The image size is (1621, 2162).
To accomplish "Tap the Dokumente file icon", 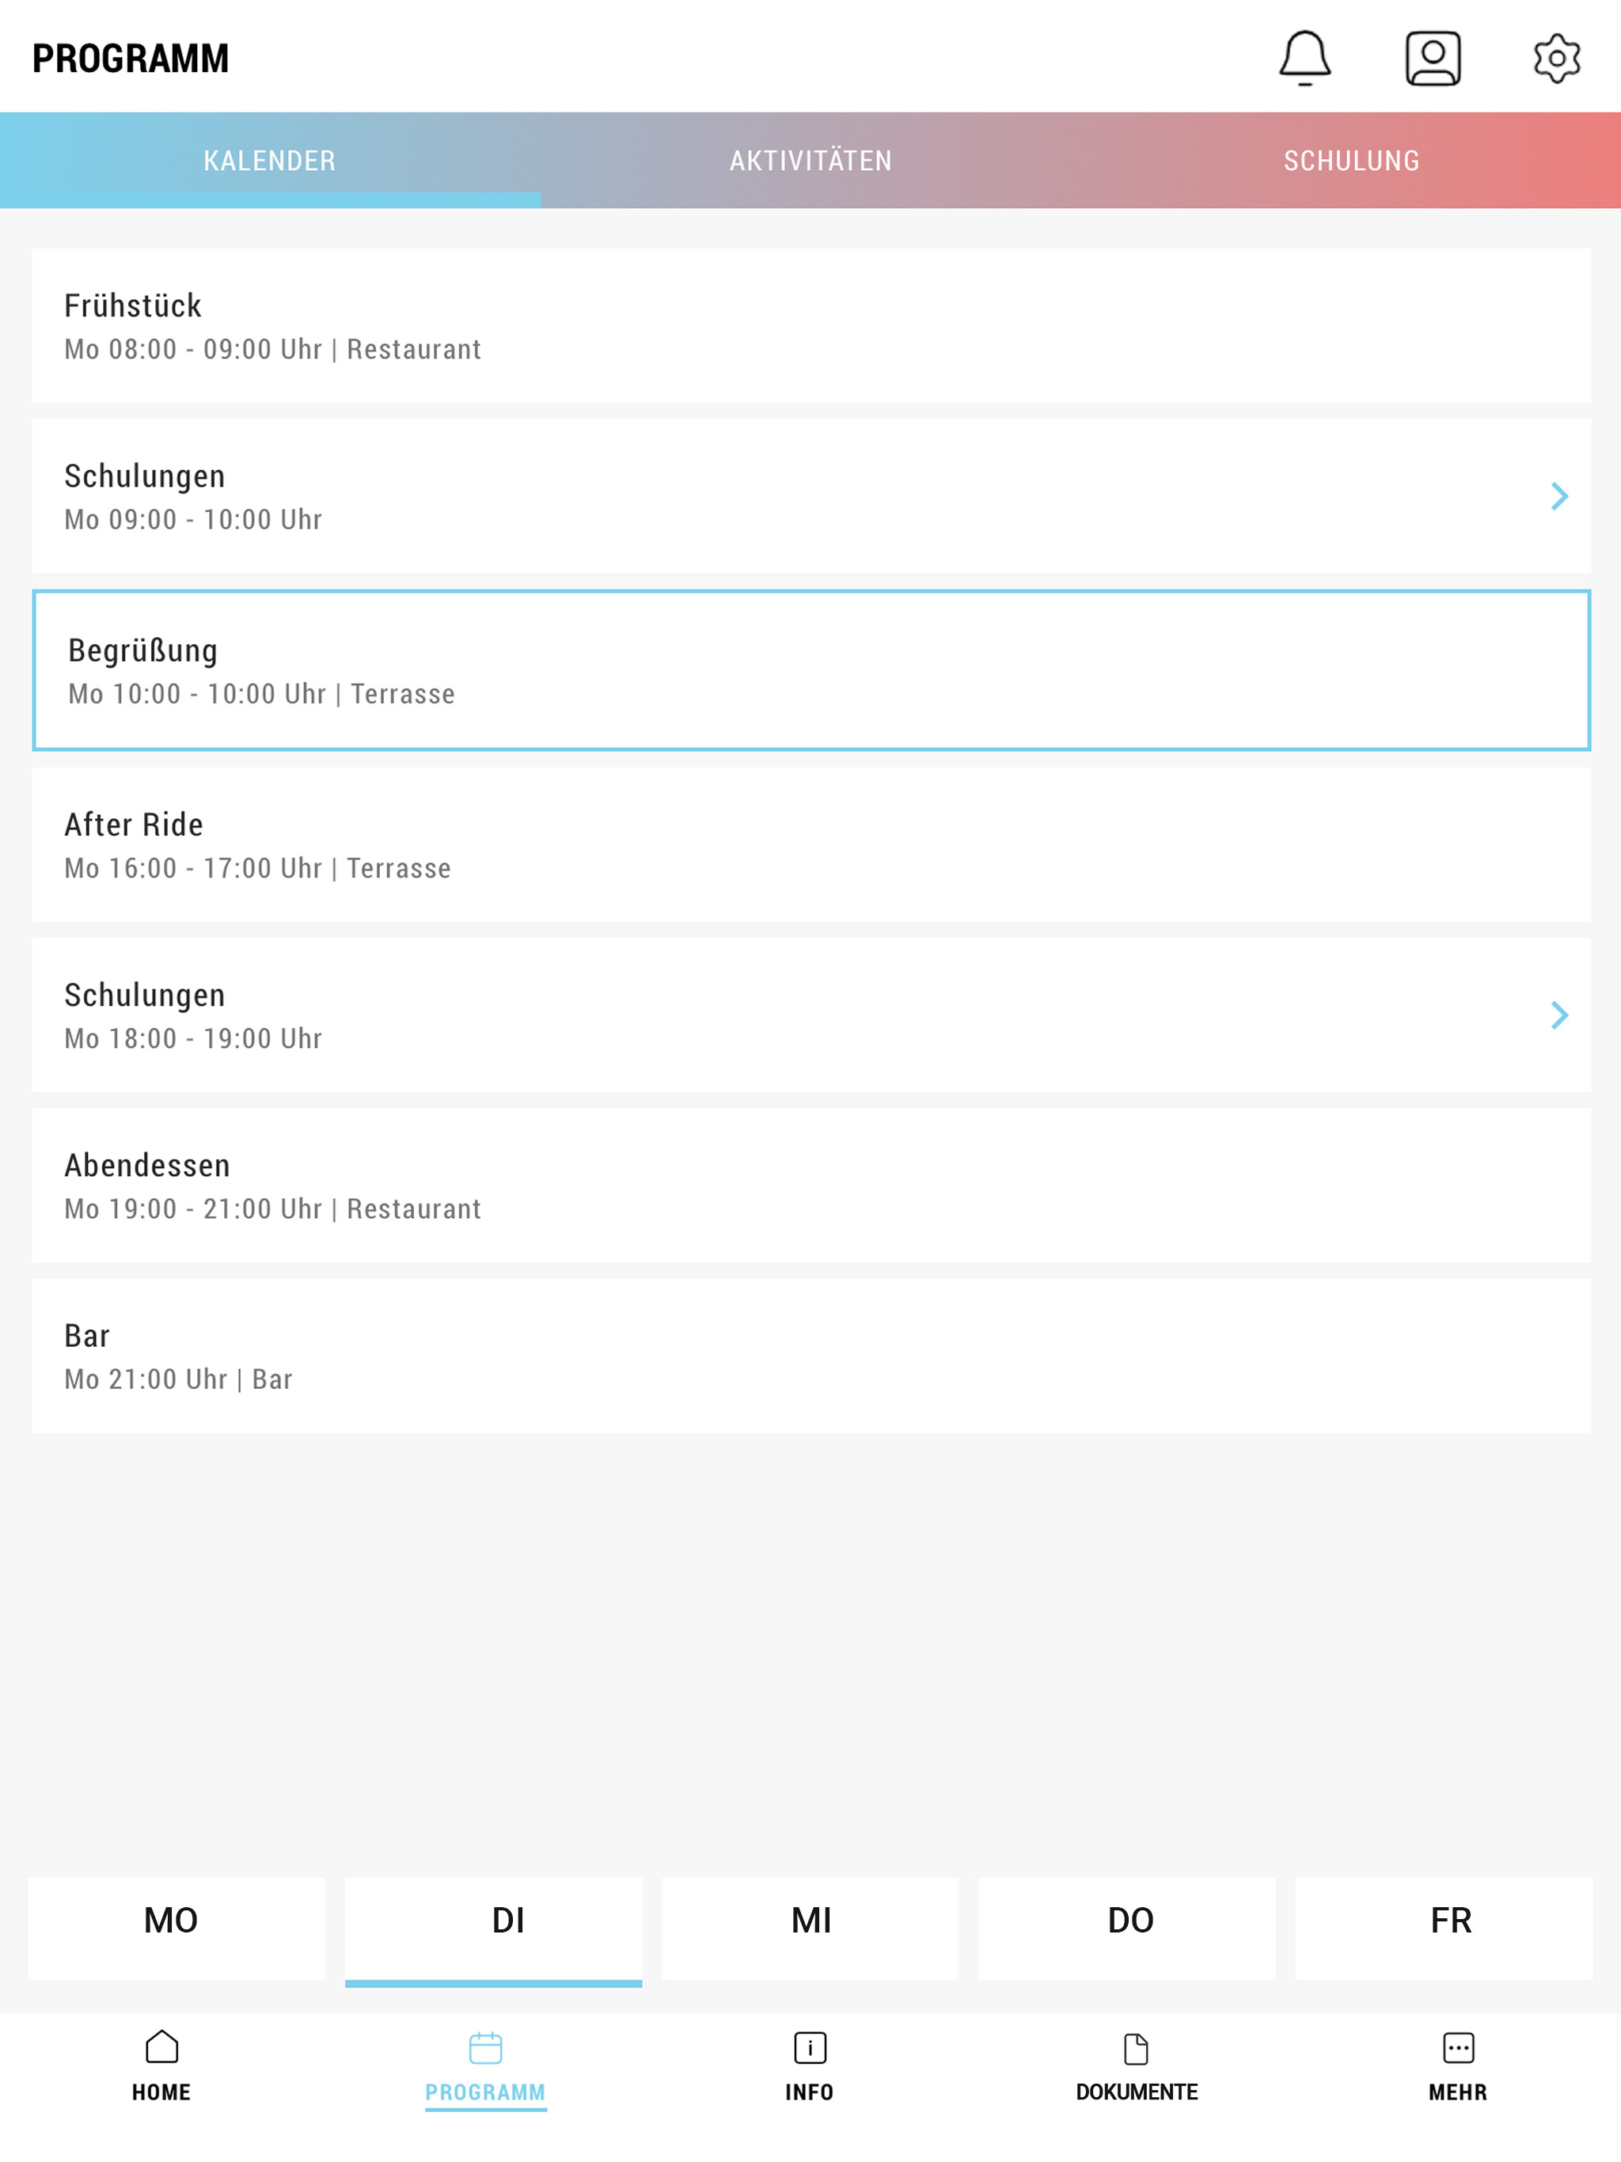I will pyautogui.click(x=1136, y=2049).
